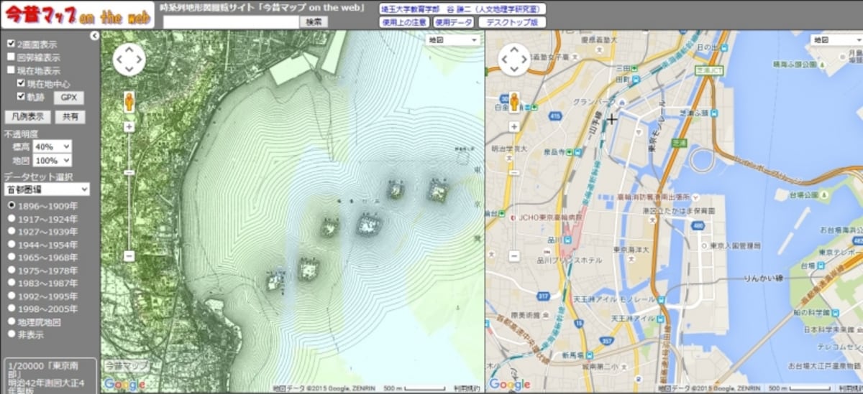The height and width of the screenshot is (394, 863).
Task: Pick the Street View pegman on right map
Action: 514,101
